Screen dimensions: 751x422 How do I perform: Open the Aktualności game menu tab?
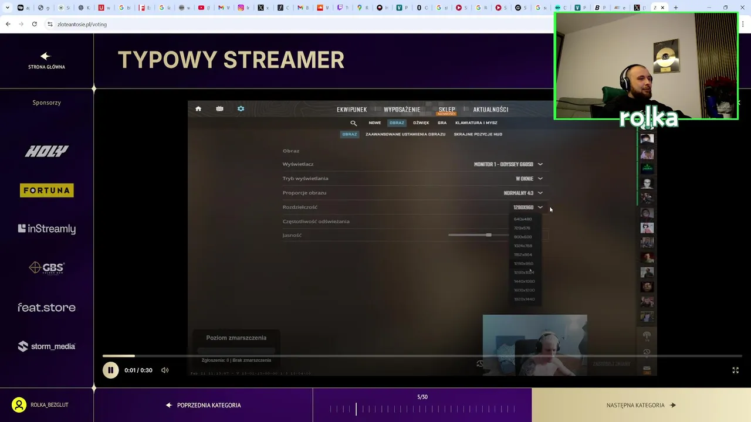coord(490,110)
